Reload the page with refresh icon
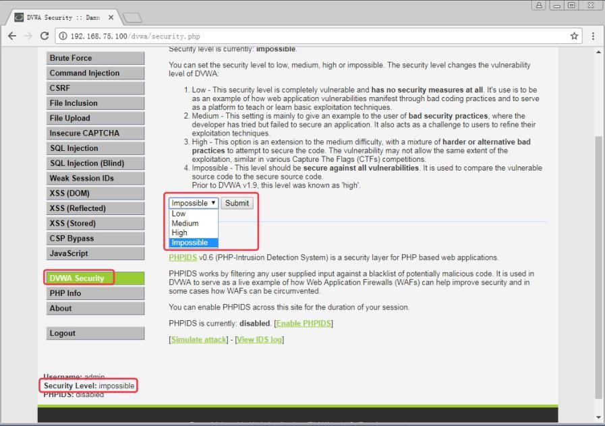The width and height of the screenshot is (605, 426). tap(45, 36)
